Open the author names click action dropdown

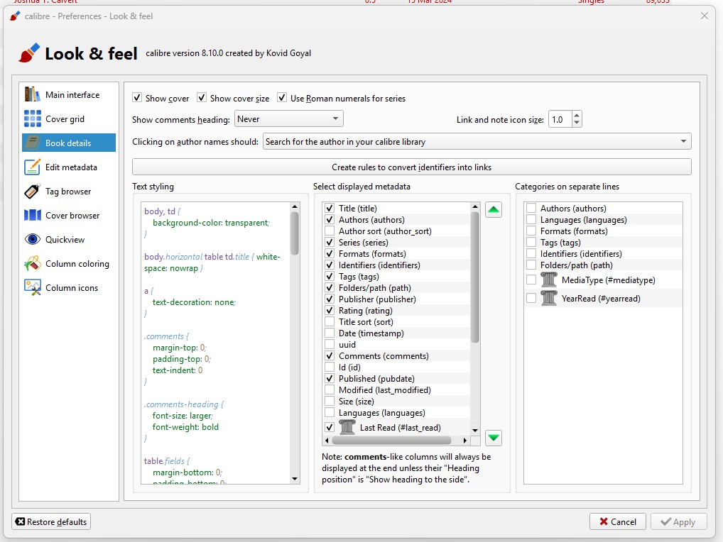click(x=477, y=141)
